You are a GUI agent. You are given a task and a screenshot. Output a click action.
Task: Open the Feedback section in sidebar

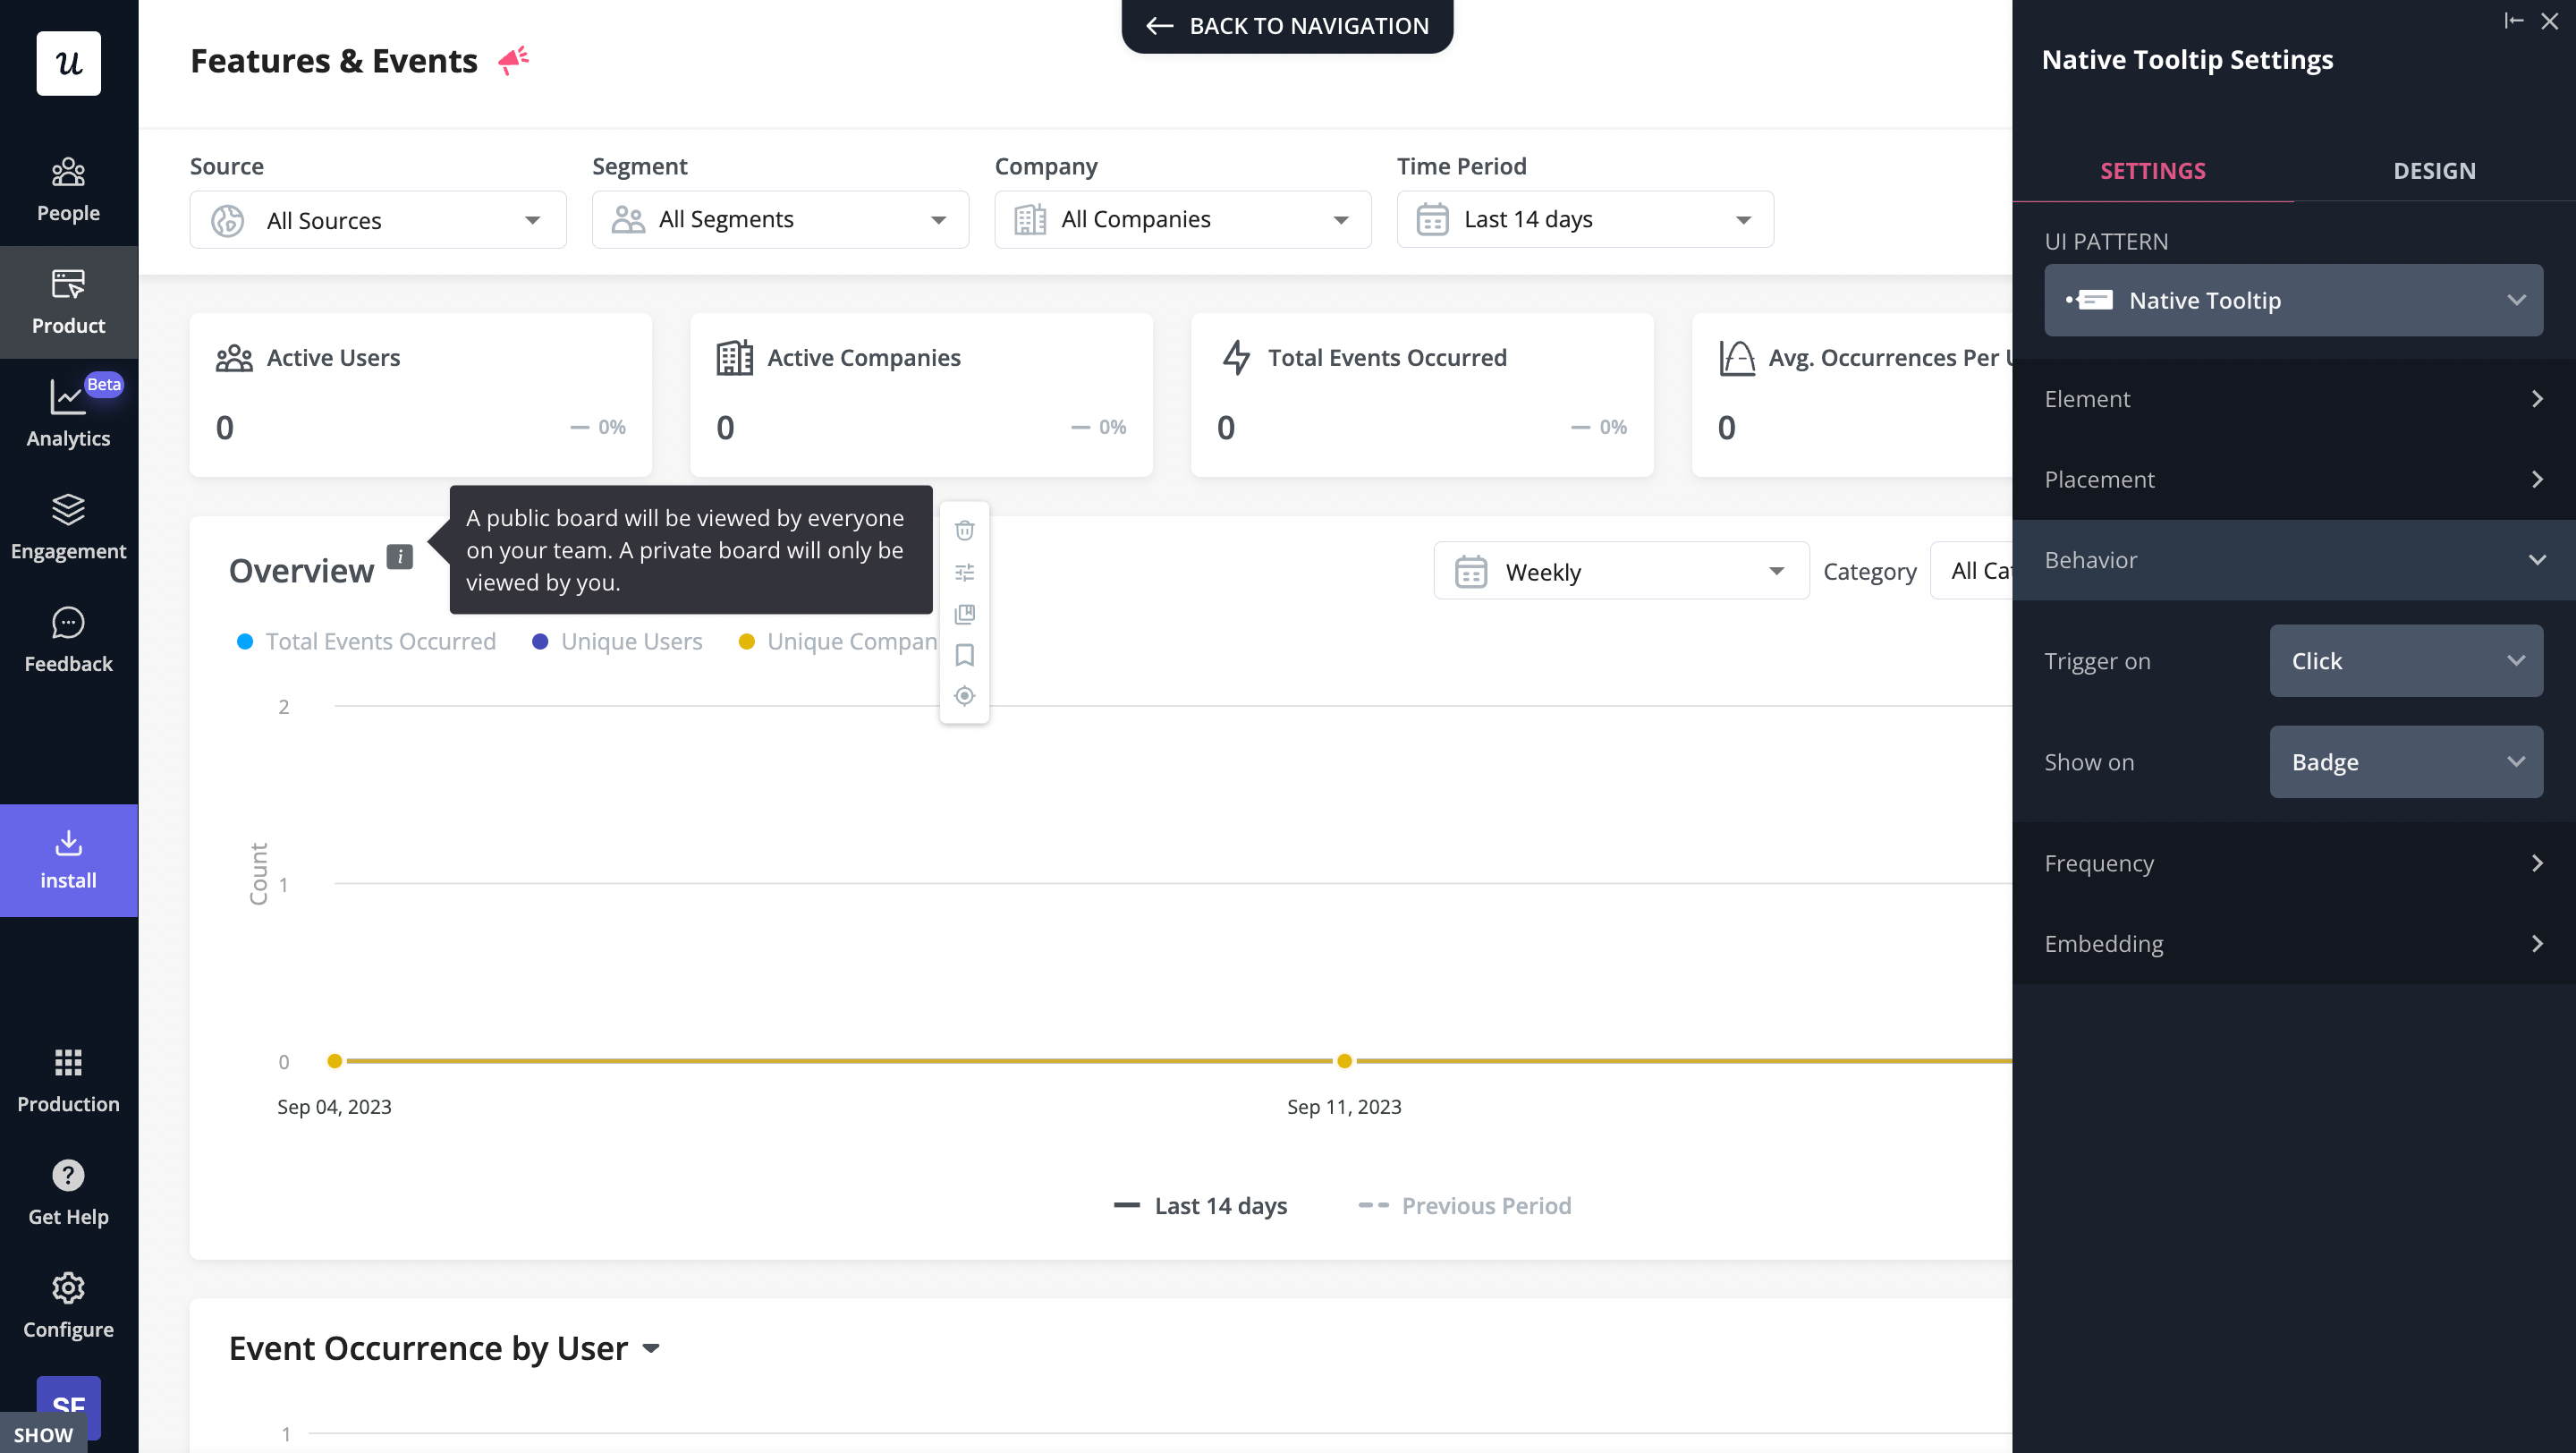pos(67,637)
